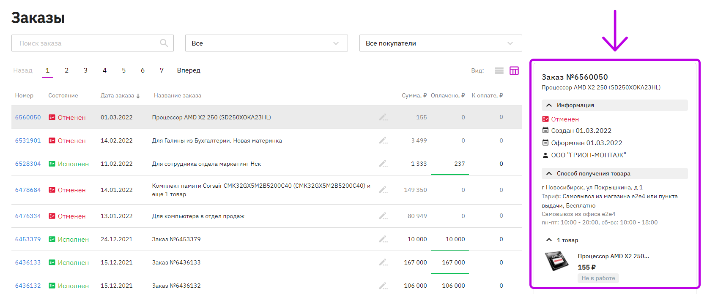707x294 pixels.
Task: Open the 'Все покупатели' buyers dropdown
Action: 441,43
